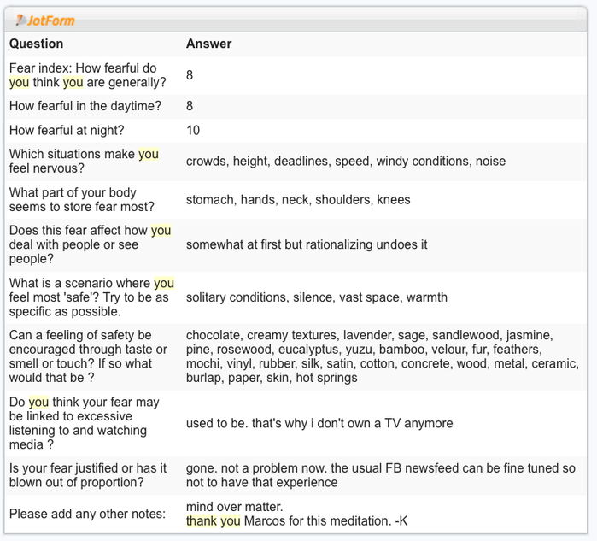Select the FB newsfeed answer text
This screenshot has height=541, width=597.
(x=381, y=475)
